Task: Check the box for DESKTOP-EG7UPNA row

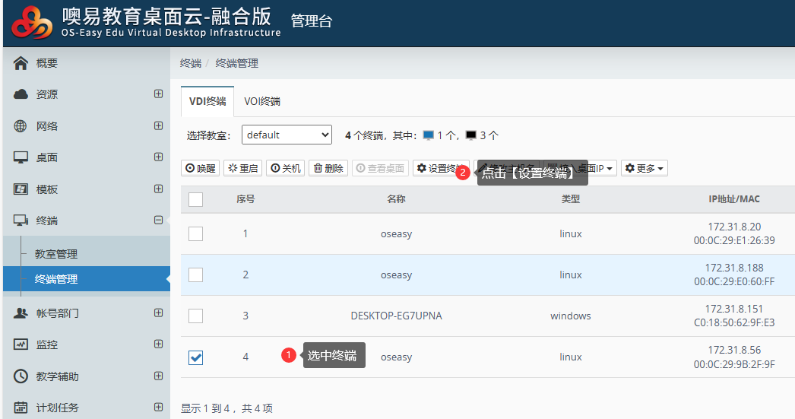Action: [x=195, y=316]
